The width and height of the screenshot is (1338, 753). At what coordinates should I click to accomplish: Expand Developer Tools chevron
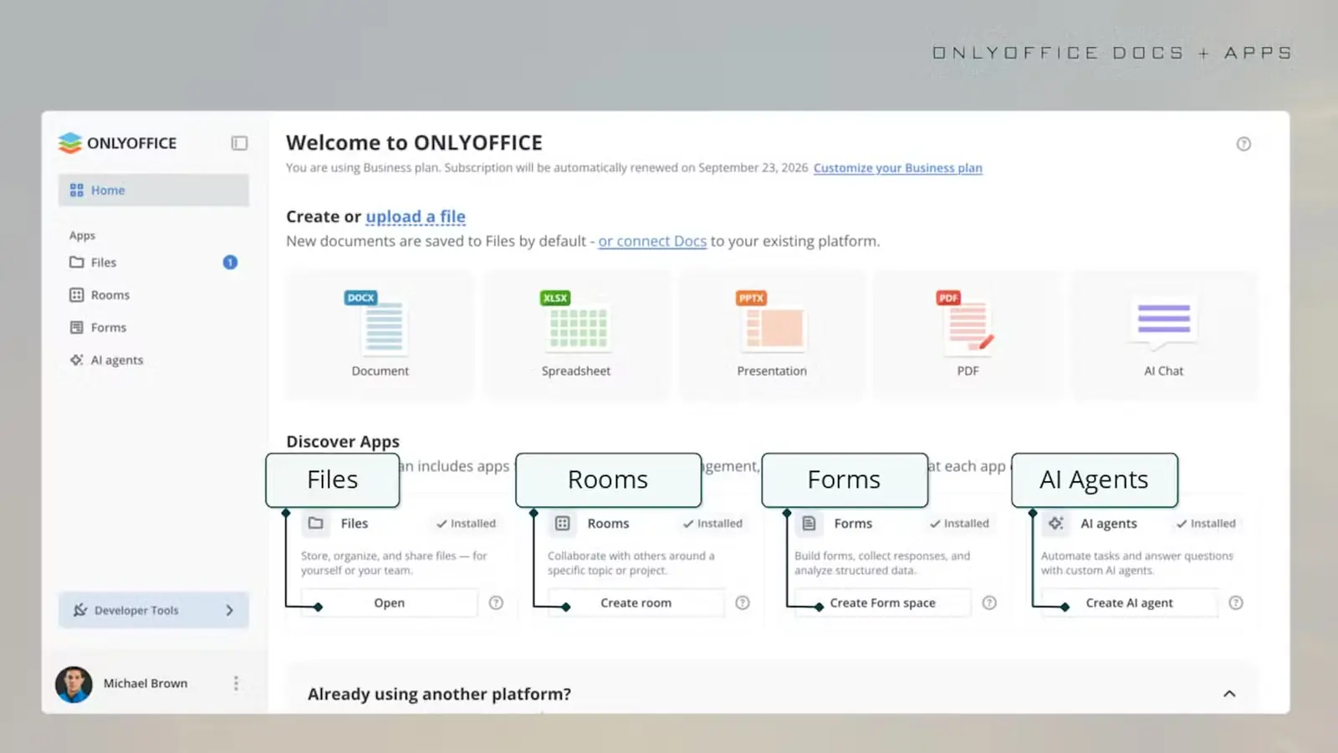click(229, 610)
